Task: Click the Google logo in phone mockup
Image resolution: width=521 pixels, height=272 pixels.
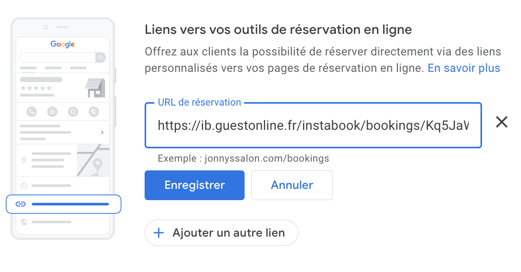Action: (x=63, y=44)
